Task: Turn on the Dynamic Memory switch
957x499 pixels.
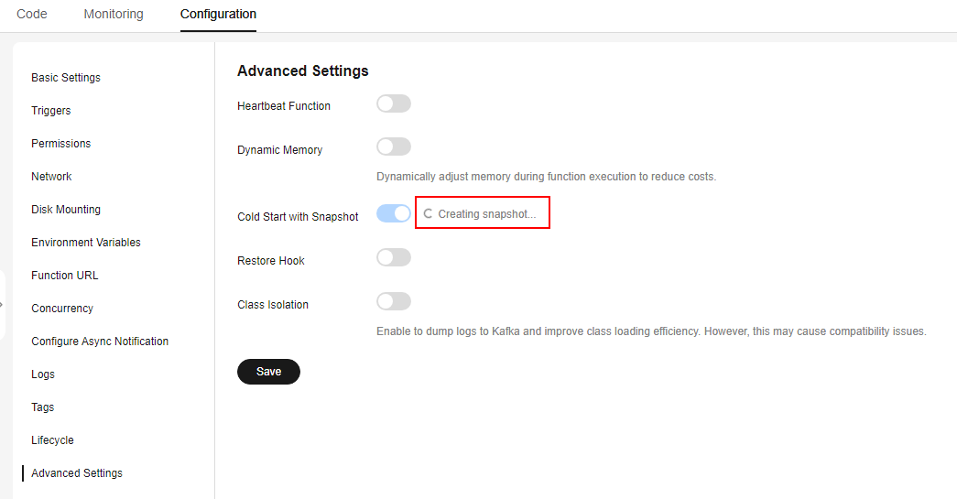Action: 394,146
